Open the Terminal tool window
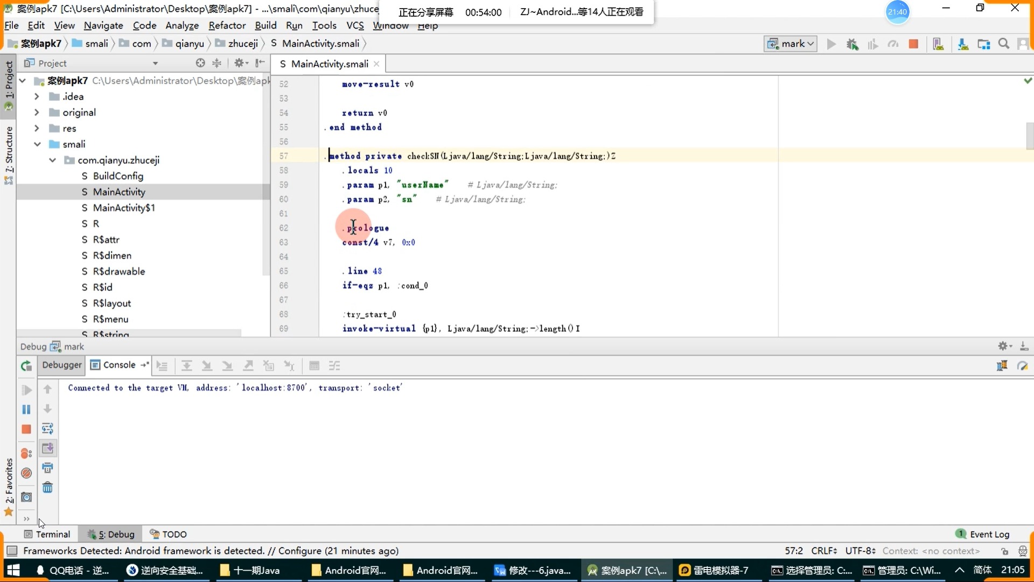 (x=47, y=534)
